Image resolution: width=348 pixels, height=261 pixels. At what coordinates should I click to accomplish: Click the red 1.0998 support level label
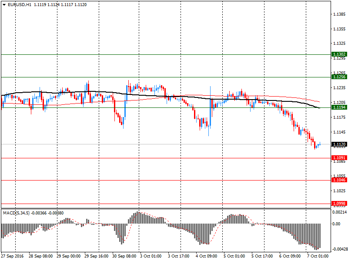pyautogui.click(x=339, y=203)
